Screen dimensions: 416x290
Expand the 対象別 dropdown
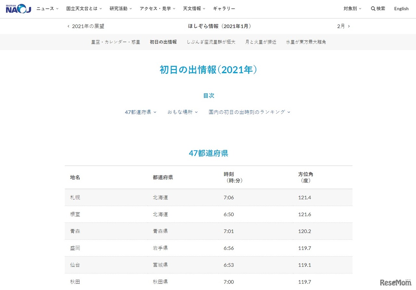click(x=353, y=9)
